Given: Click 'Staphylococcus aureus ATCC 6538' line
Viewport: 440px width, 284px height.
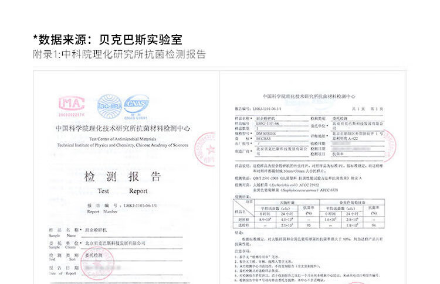Looking at the screenshot, I should point(296,190).
